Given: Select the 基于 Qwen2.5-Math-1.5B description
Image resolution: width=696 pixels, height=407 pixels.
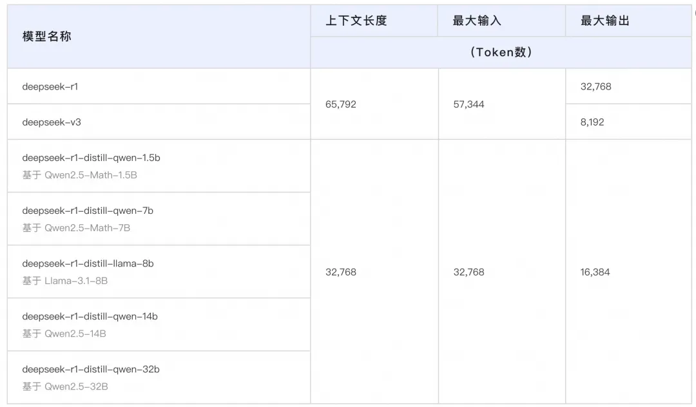Looking at the screenshot, I should 79,175.
